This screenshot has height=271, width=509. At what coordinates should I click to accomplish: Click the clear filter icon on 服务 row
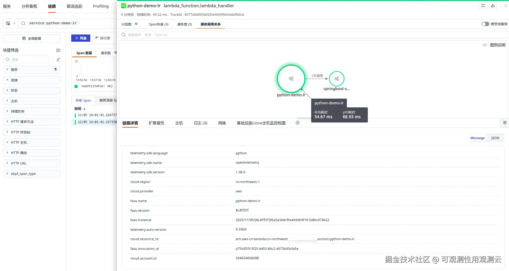click(x=55, y=70)
